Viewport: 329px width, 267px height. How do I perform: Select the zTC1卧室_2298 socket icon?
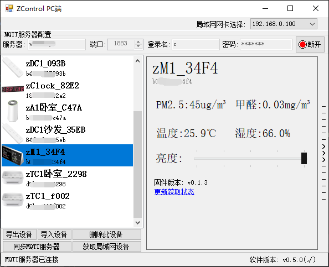(x=13, y=177)
